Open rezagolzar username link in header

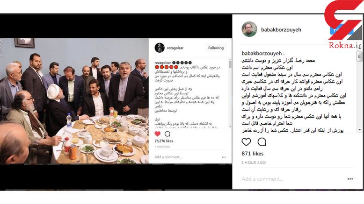click(175, 48)
